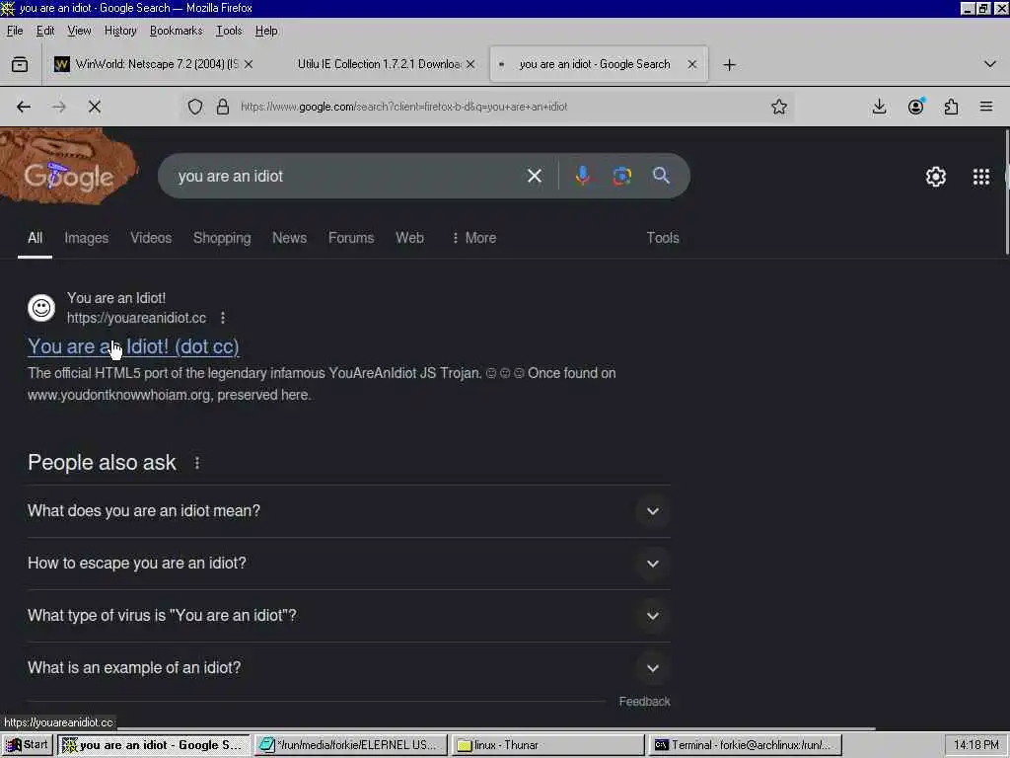The height and width of the screenshot is (758, 1010).
Task: Switch to Terminal taskbar window
Action: coord(746,745)
